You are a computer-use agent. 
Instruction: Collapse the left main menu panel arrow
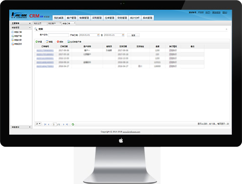(30, 23)
